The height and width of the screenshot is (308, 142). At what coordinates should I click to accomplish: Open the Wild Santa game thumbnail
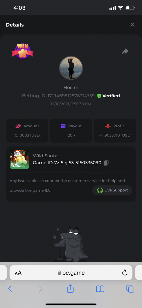pyautogui.click(x=19, y=159)
